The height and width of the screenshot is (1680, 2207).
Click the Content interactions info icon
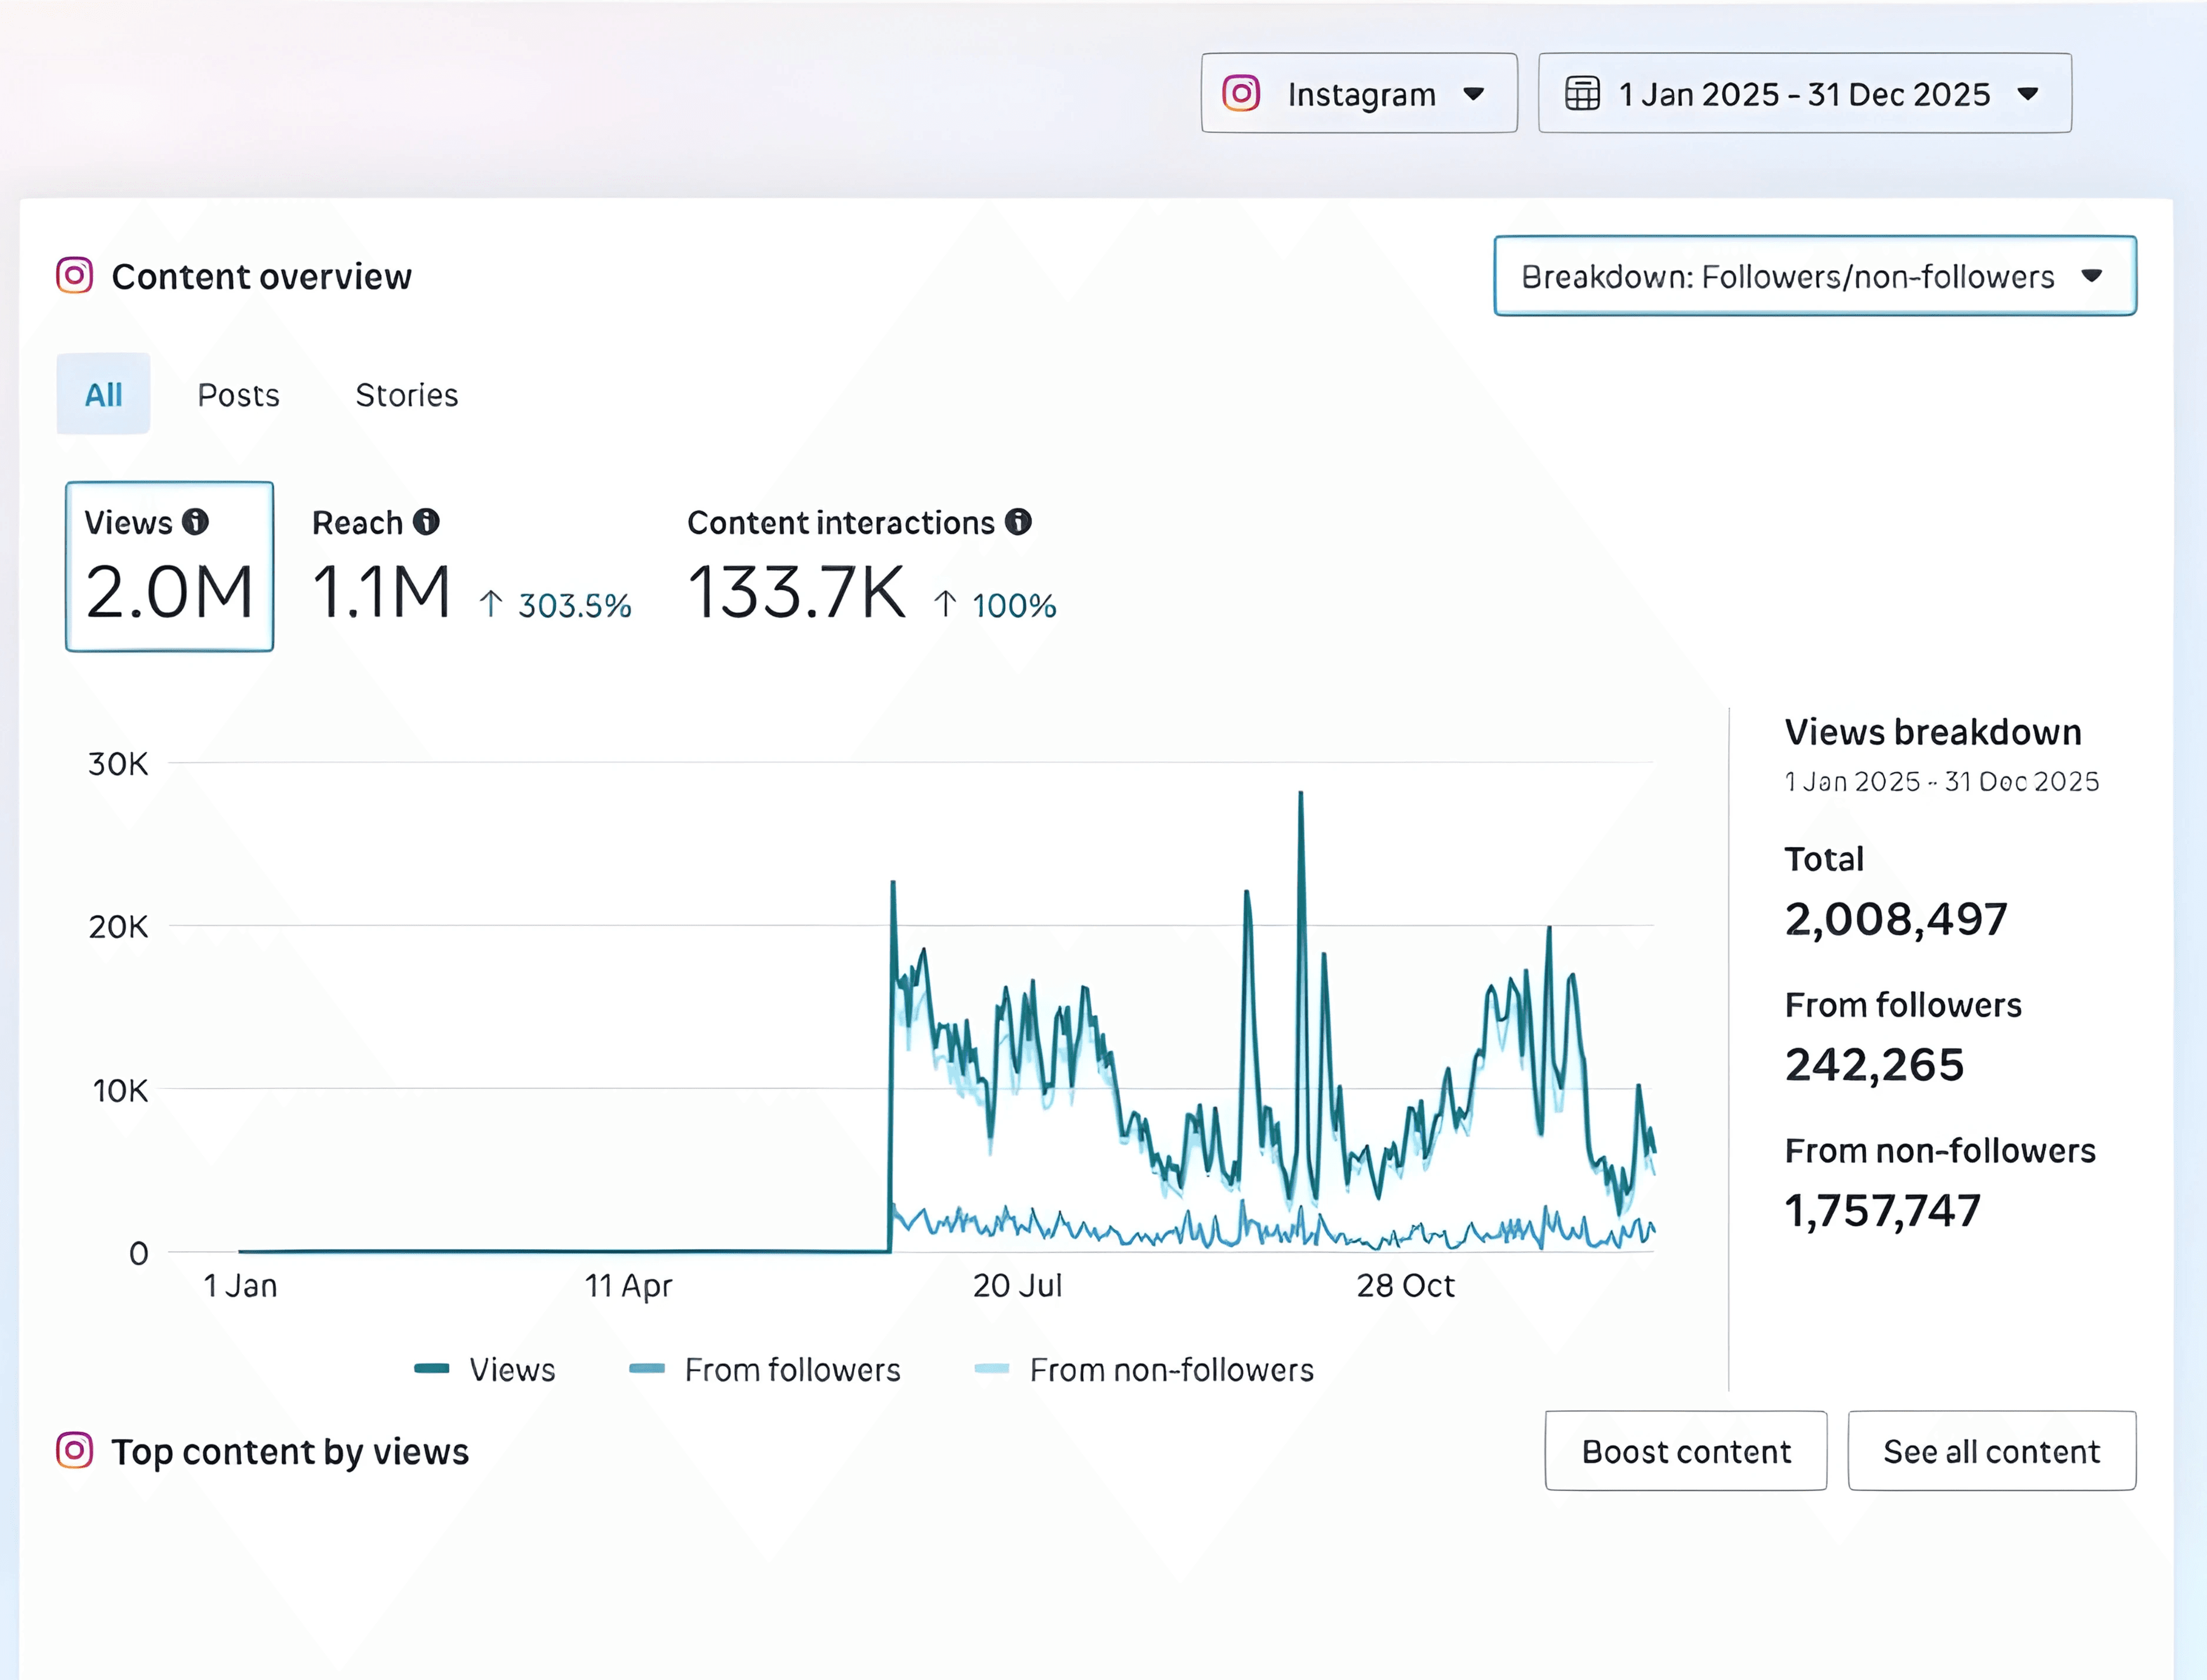pos(1019,521)
